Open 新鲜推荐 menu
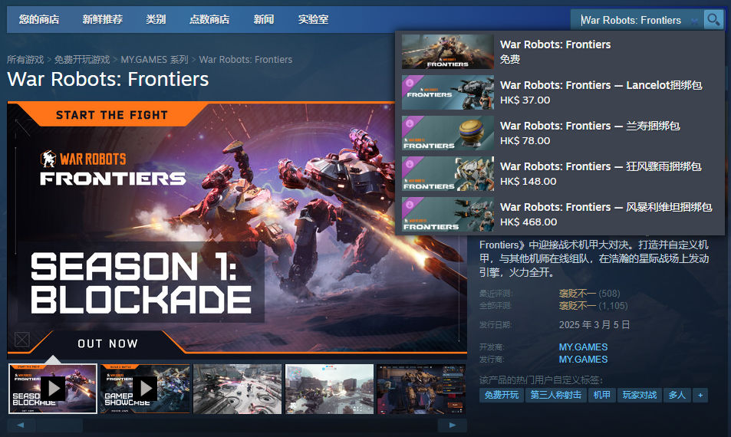Viewport: 731px width, 437px height. click(103, 20)
